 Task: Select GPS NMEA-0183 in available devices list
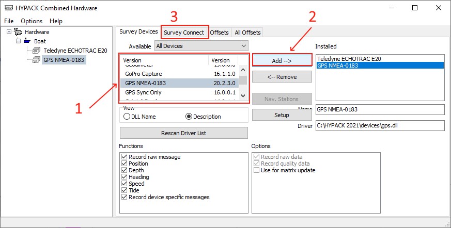[179, 83]
